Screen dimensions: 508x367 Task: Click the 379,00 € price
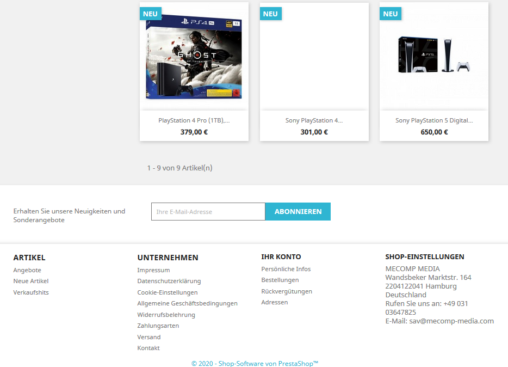coord(194,132)
